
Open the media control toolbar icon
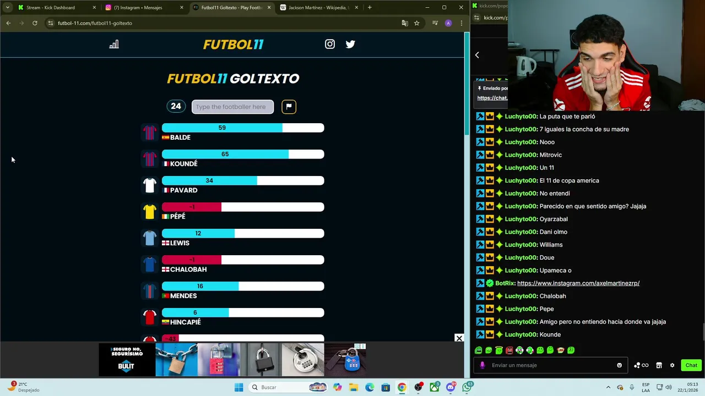[435, 23]
